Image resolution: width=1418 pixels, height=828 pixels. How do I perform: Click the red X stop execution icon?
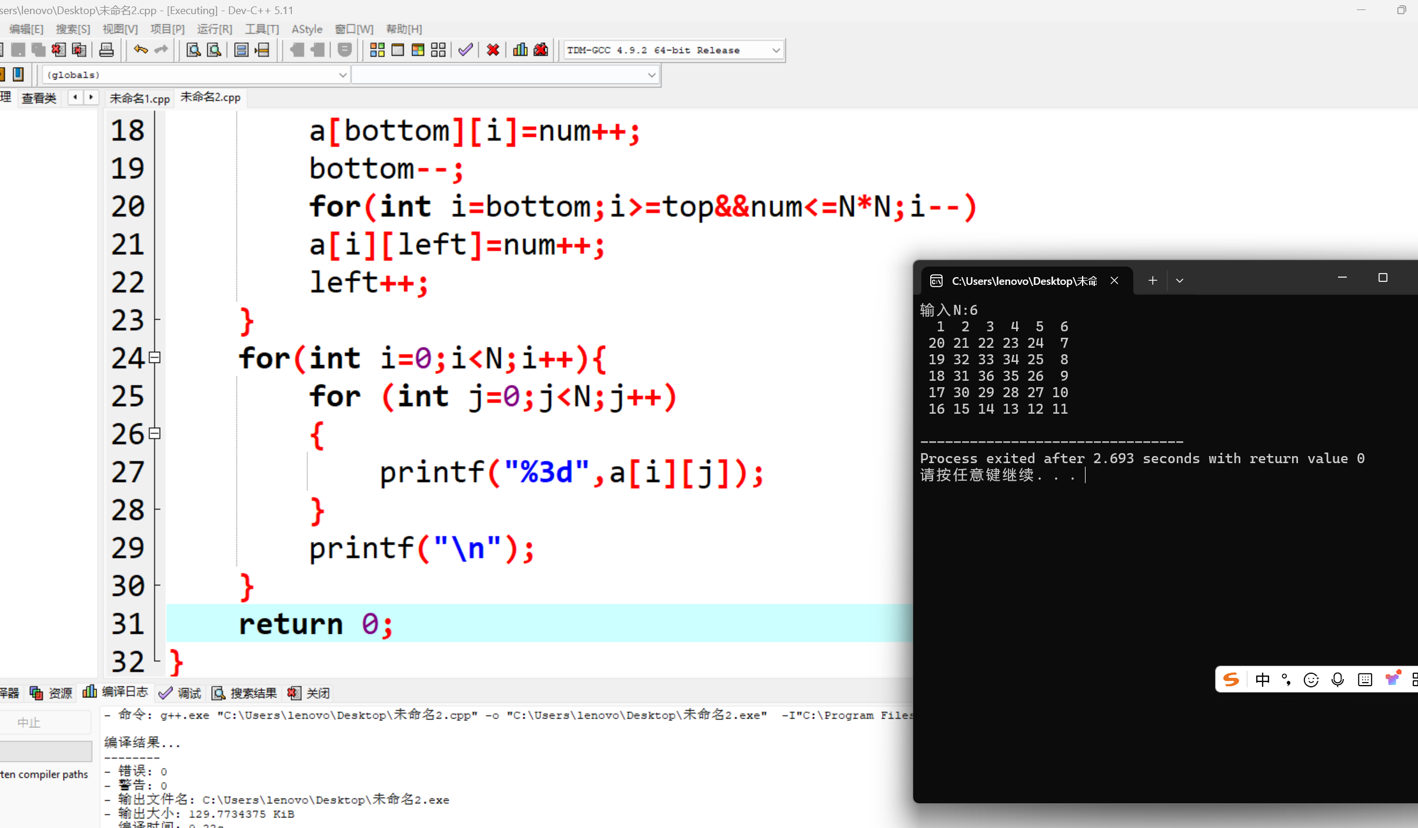point(493,50)
